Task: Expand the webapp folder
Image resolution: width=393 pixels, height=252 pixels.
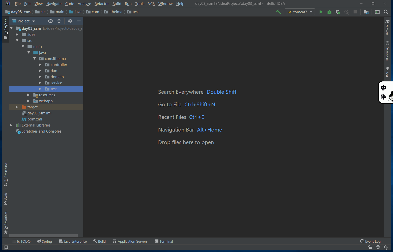Action: coord(29,101)
